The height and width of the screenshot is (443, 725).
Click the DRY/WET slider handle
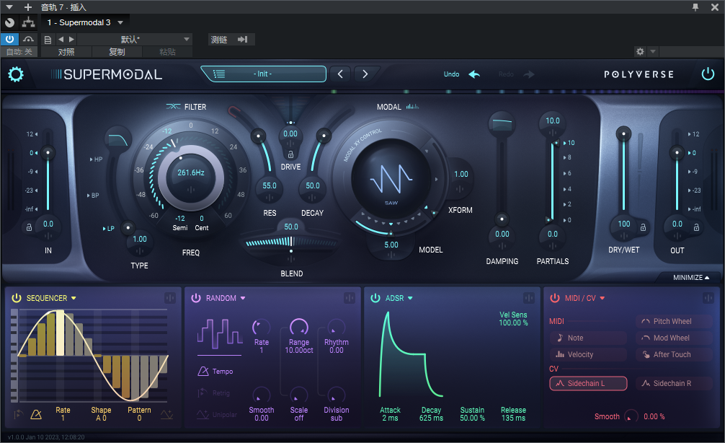623,134
